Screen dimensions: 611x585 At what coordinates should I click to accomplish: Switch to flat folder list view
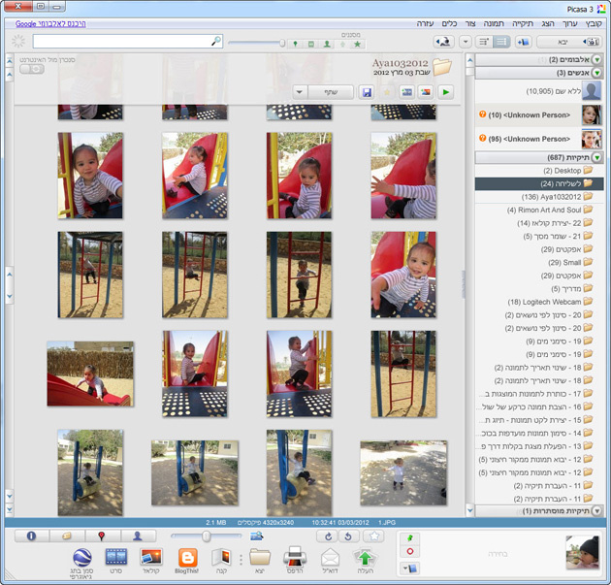click(501, 42)
